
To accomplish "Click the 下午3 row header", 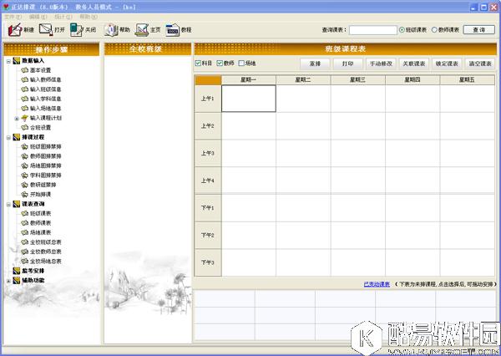I will 208,262.
